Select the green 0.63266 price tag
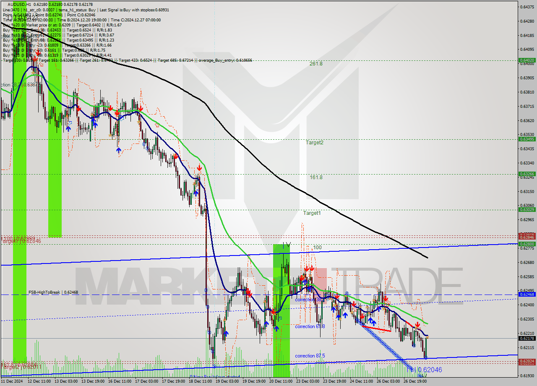 [527, 174]
